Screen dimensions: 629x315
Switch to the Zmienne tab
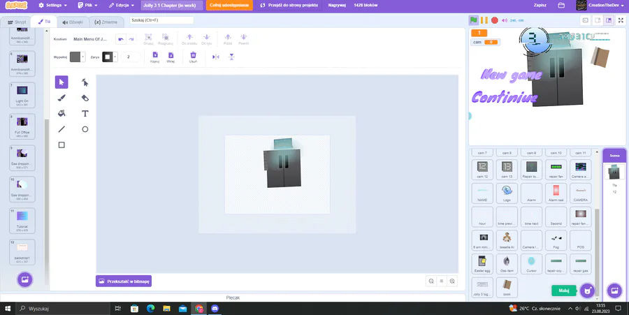[106, 22]
